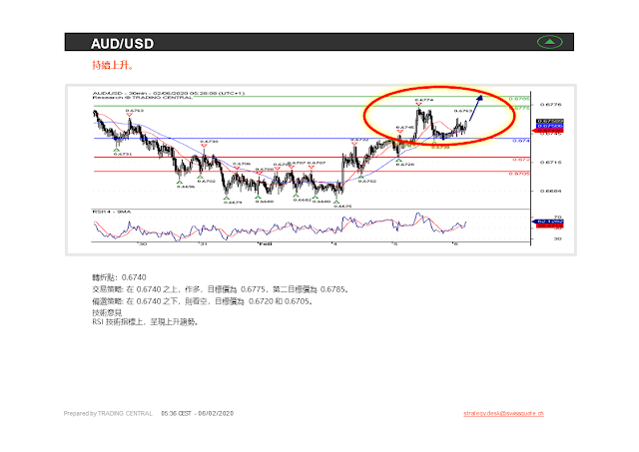This screenshot has height=452, width=639.
Task: Click the blue 0.674 pivot level label
Action: pos(521,141)
